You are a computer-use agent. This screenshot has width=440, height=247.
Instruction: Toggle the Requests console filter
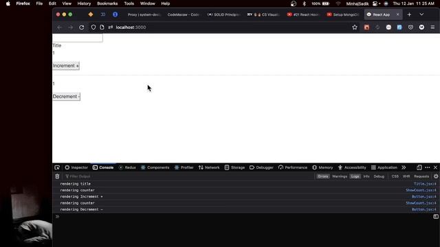tap(421, 176)
